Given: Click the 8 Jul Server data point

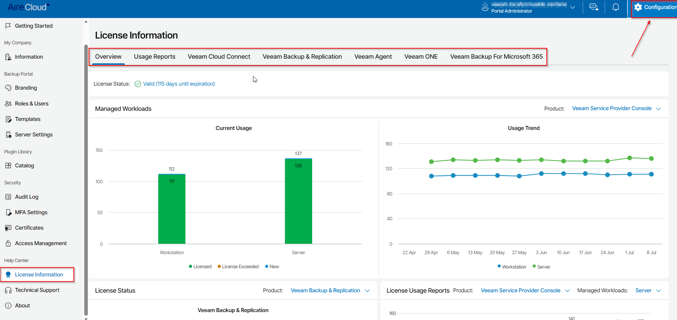Looking at the screenshot, I should [651, 158].
